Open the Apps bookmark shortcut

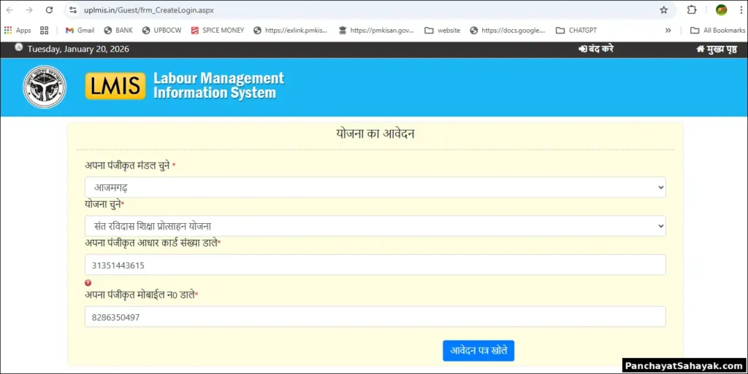pyautogui.click(x=18, y=30)
